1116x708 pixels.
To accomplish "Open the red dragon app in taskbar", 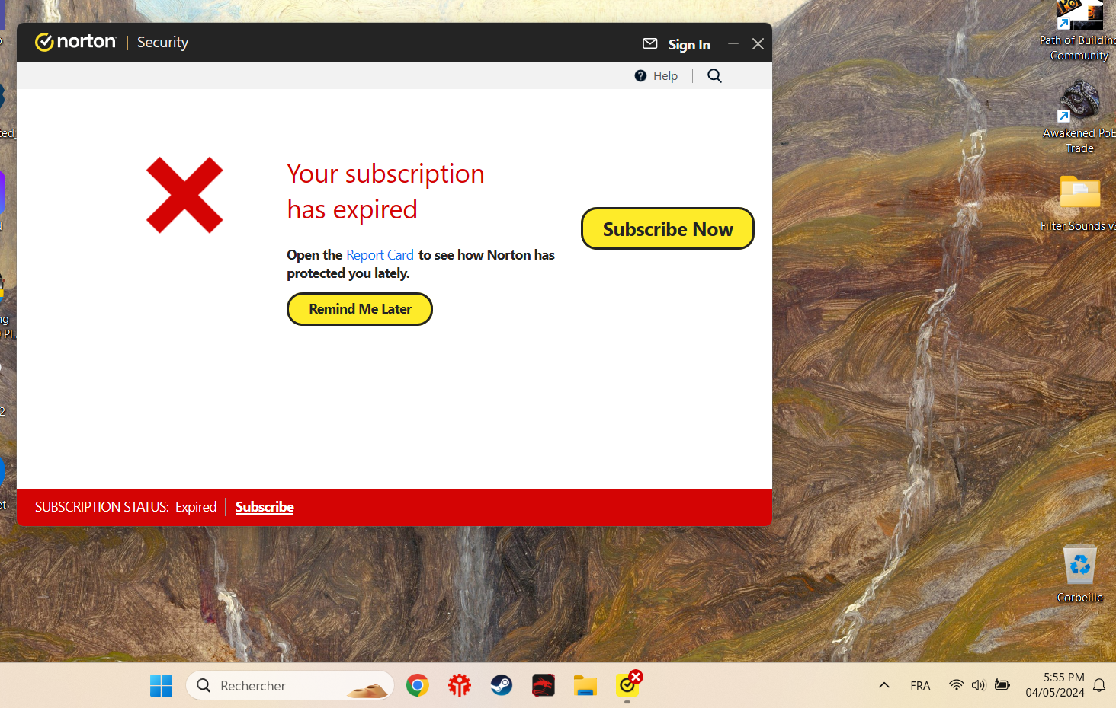I will coord(544,685).
